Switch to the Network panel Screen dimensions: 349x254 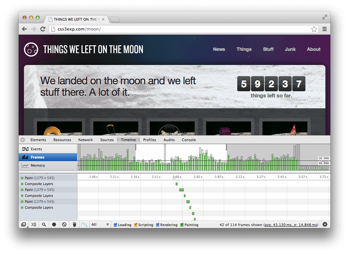pyautogui.click(x=85, y=139)
